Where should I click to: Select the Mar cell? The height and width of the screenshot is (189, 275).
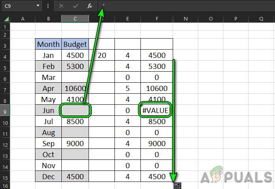[x=48, y=77]
